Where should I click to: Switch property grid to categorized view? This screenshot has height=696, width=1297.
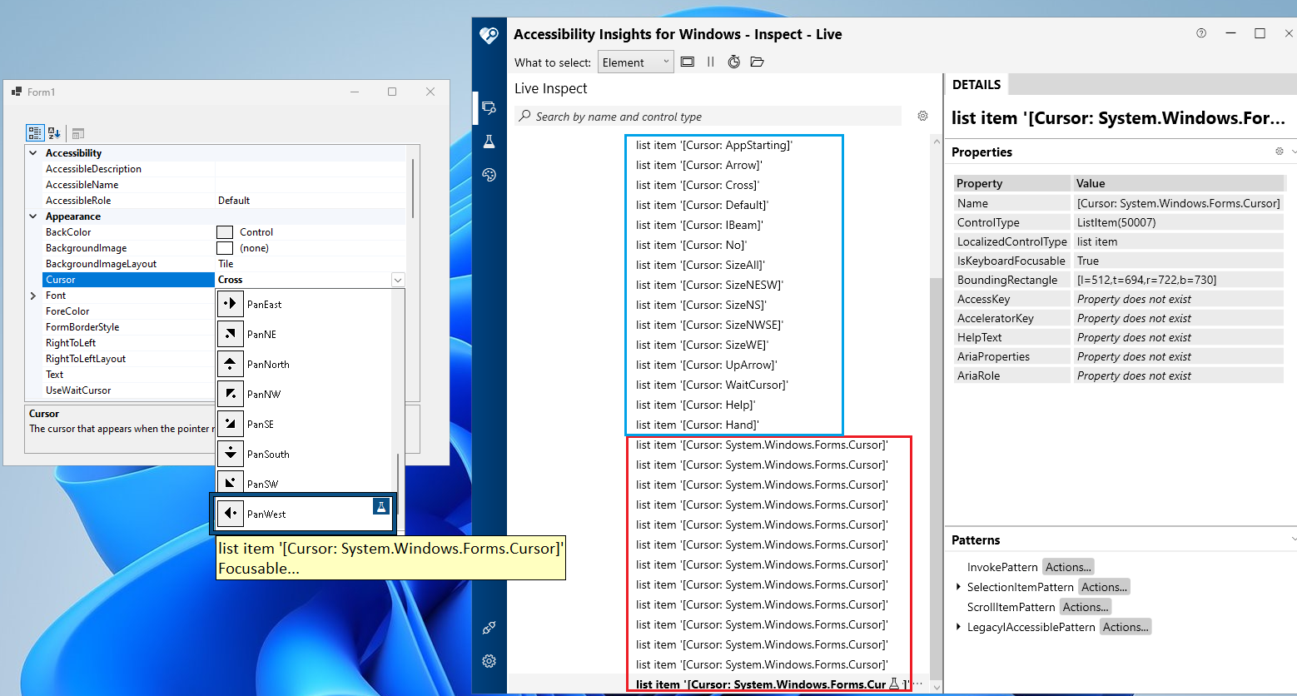point(34,132)
